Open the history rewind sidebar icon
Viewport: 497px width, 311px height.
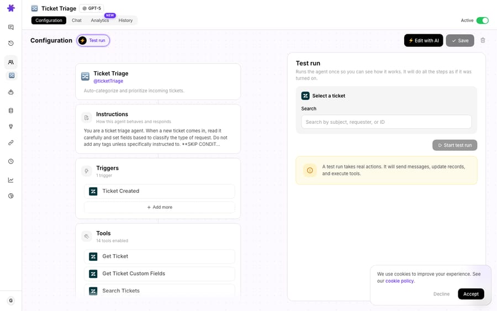click(11, 43)
